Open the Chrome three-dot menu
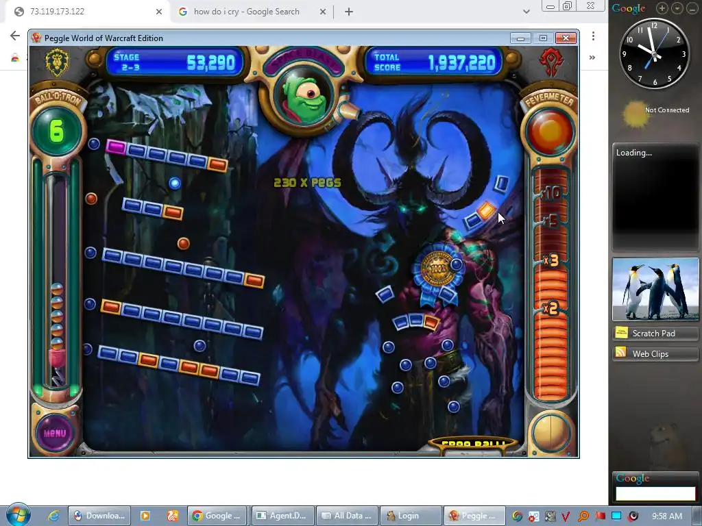Viewport: 702px width, 526px height. pyautogui.click(x=593, y=36)
